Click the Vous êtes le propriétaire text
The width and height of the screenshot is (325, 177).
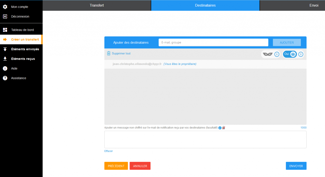pyautogui.click(x=180, y=64)
